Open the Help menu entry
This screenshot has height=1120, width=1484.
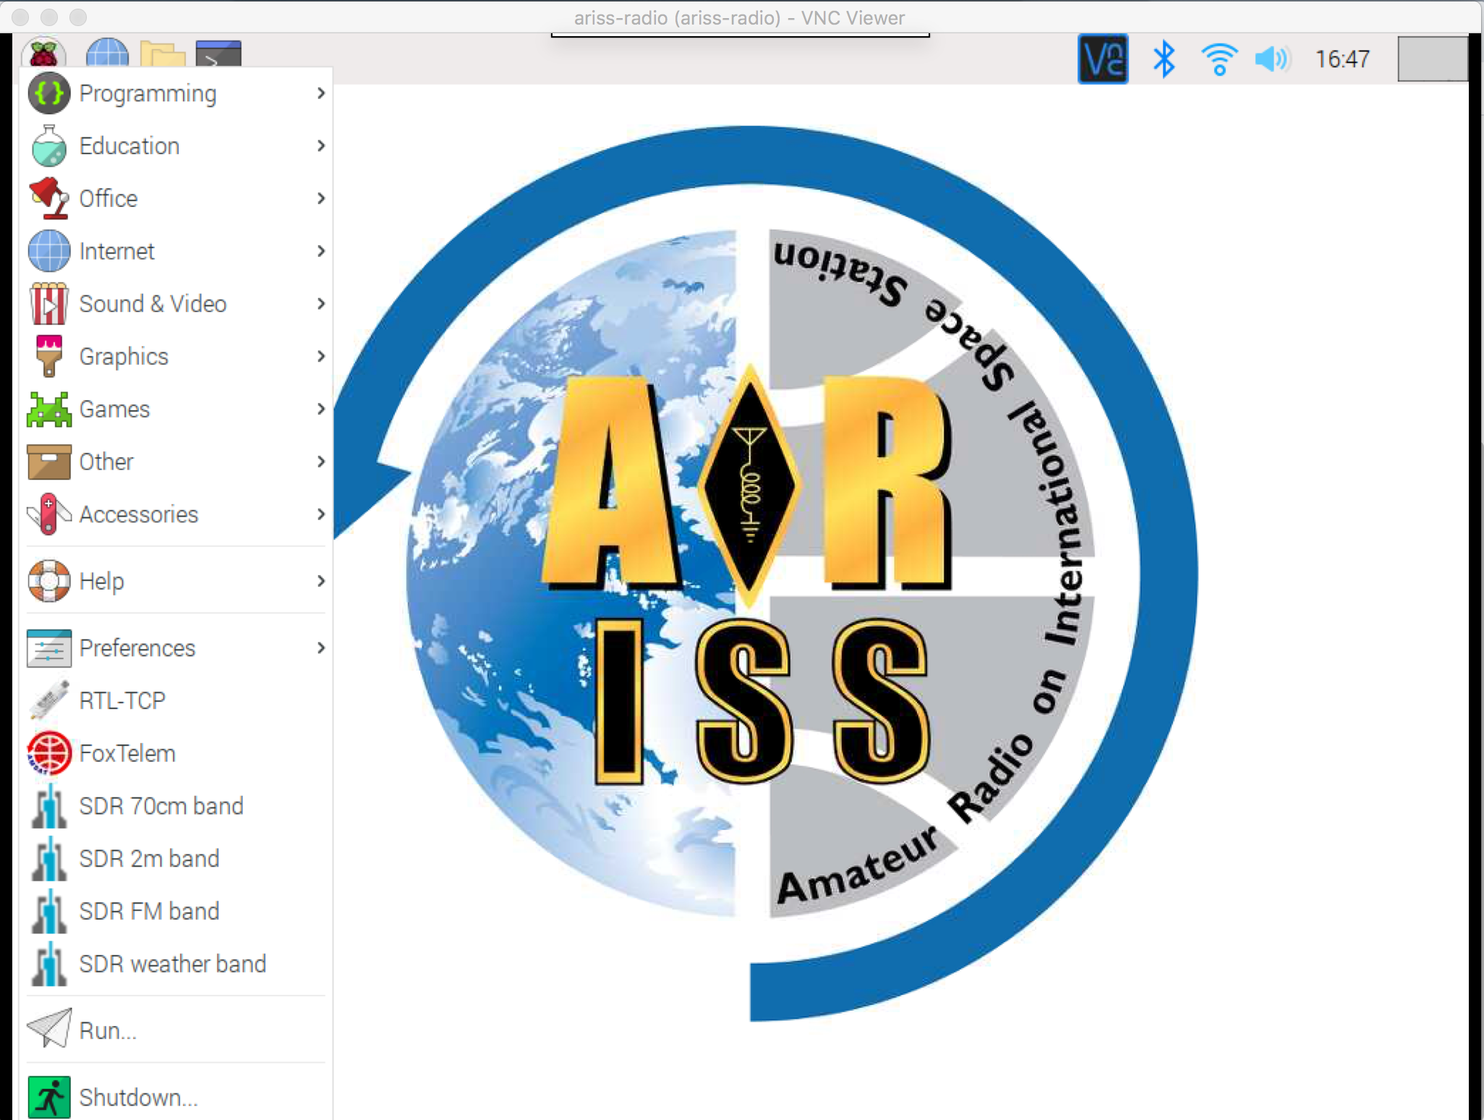pos(176,581)
